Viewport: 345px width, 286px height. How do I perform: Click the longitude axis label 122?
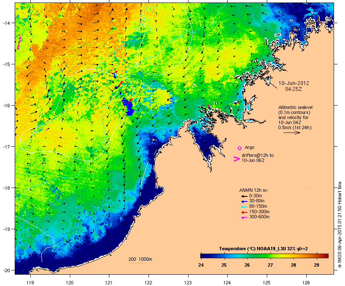point(149,283)
